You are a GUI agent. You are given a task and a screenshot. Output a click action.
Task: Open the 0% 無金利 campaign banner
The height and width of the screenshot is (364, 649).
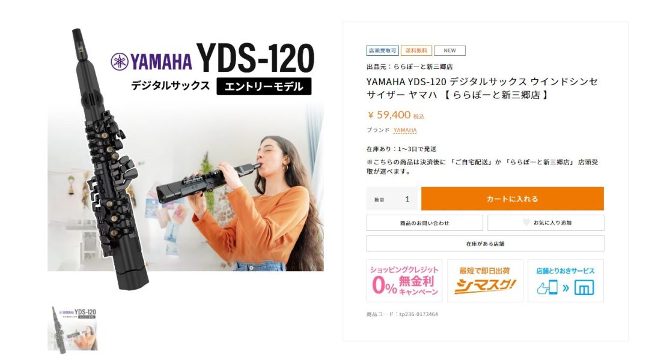coord(404,281)
